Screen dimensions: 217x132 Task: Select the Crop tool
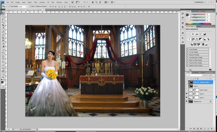coord(3,25)
